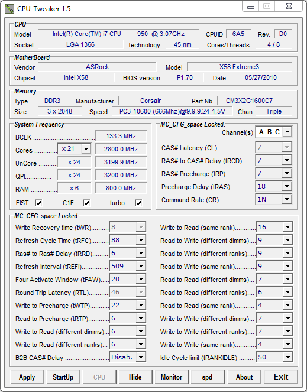Click the Exit button
Viewport: 307px width, 392px height.
tap(281, 377)
